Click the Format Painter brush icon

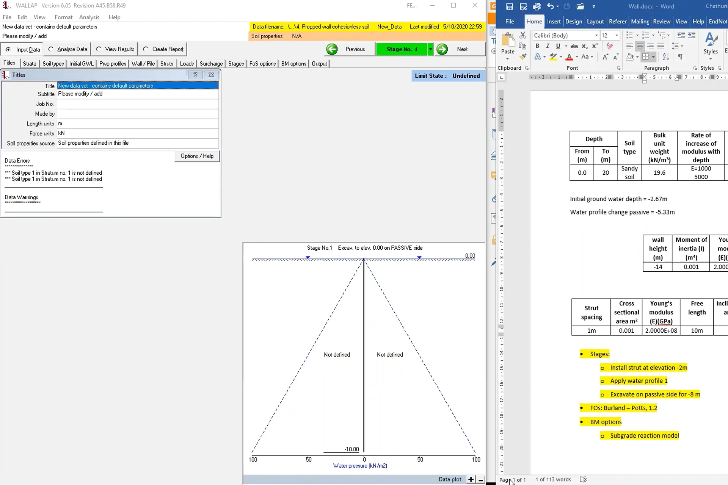523,57
